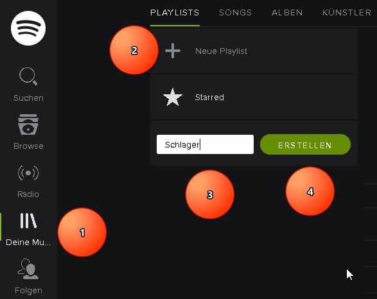Click the star icon beside Starred
Screen dimensions: 377x299
[x=173, y=98]
